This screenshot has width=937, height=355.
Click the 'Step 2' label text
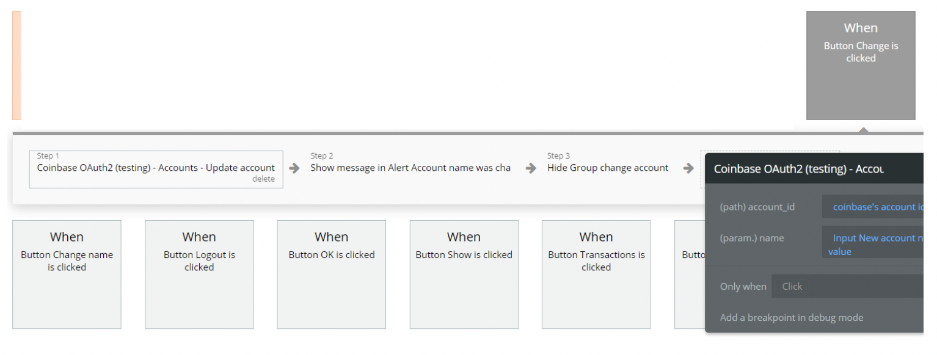coord(322,156)
